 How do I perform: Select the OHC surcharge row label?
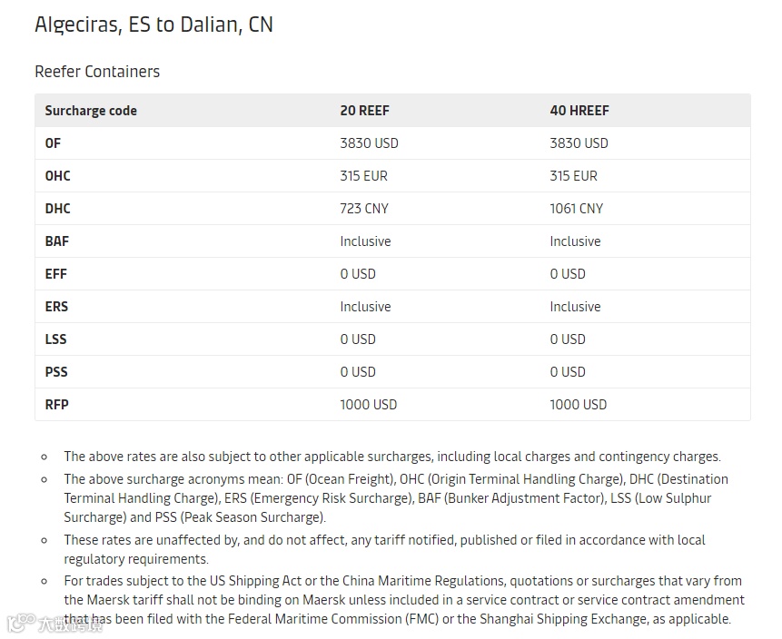click(57, 175)
